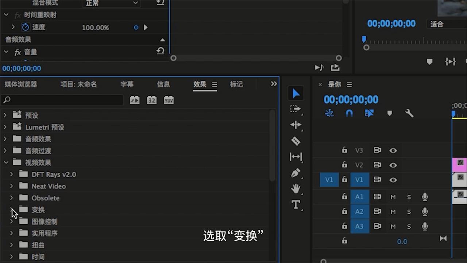Image resolution: width=467 pixels, height=263 pixels.
Task: Open the 适合 zoom level dropdown
Action: pos(447,24)
